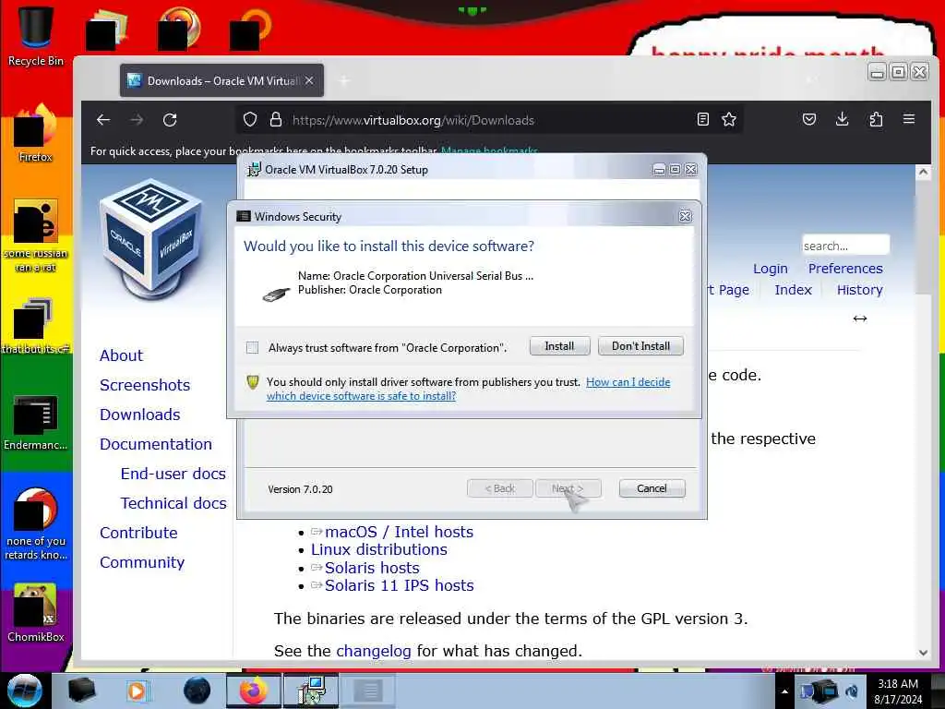This screenshot has width=945, height=709.
Task: Open a new Firefox tab
Action: tap(344, 81)
